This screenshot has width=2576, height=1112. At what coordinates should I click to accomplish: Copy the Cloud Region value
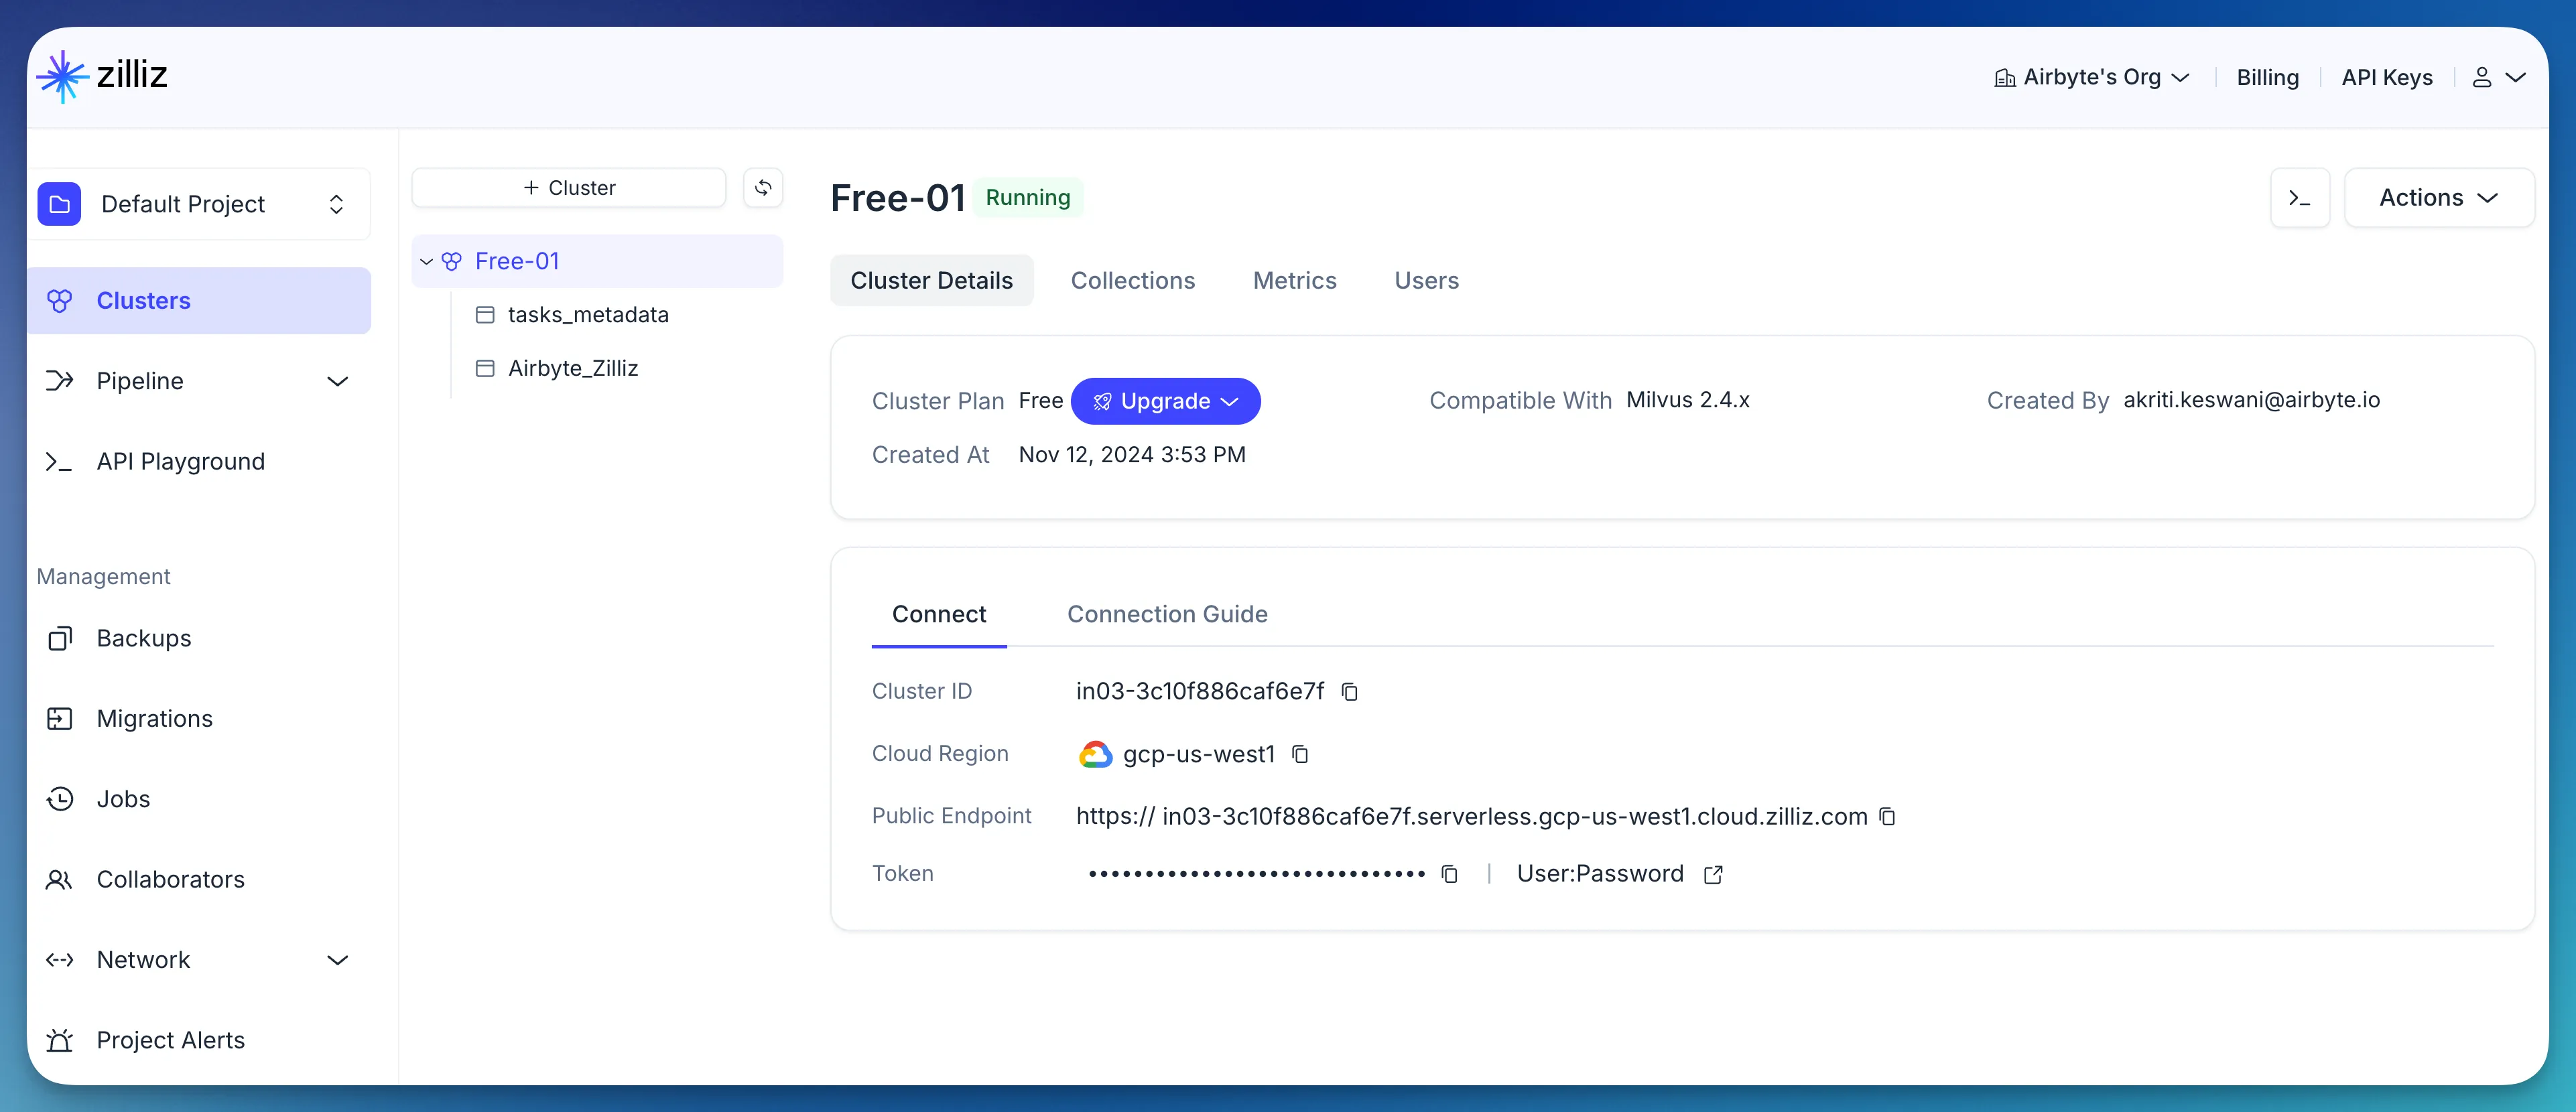(1300, 754)
